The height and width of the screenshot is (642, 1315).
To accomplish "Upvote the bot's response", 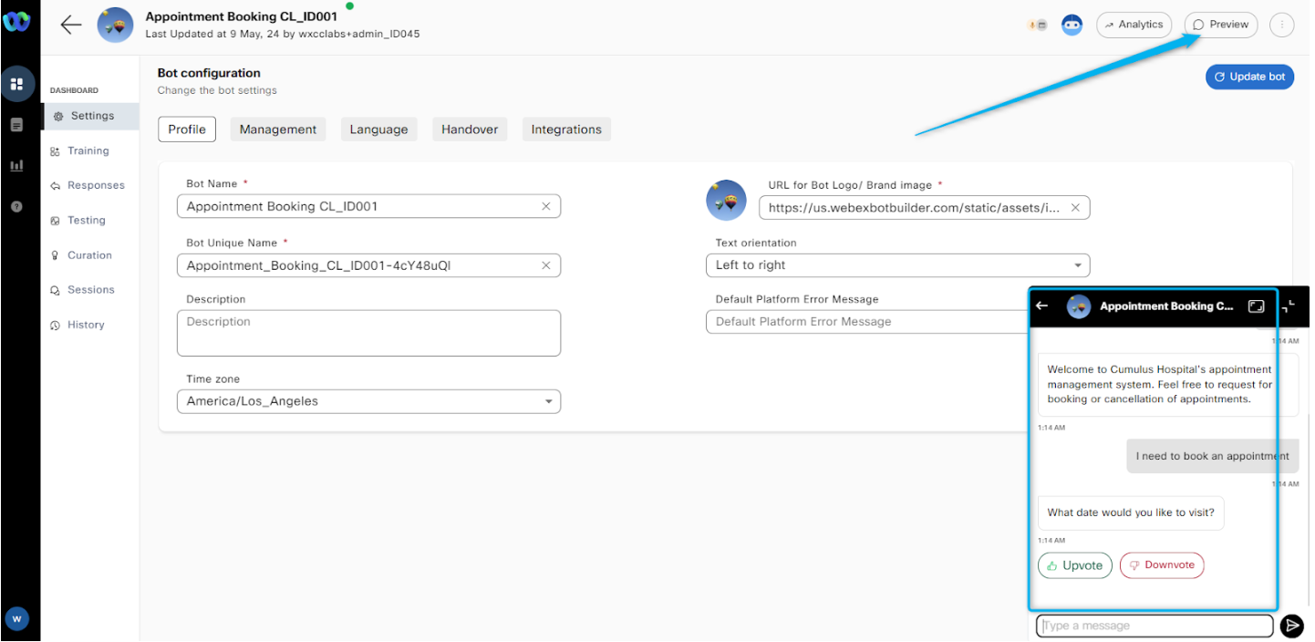I will (x=1075, y=565).
